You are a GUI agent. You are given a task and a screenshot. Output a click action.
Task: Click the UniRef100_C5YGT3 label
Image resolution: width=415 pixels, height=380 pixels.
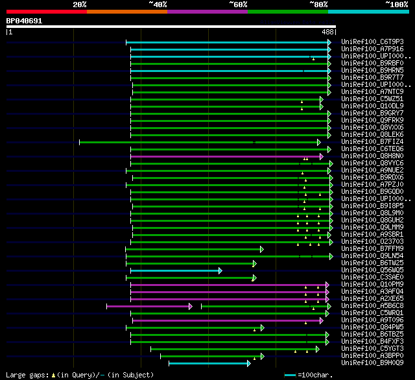[x=372, y=348]
